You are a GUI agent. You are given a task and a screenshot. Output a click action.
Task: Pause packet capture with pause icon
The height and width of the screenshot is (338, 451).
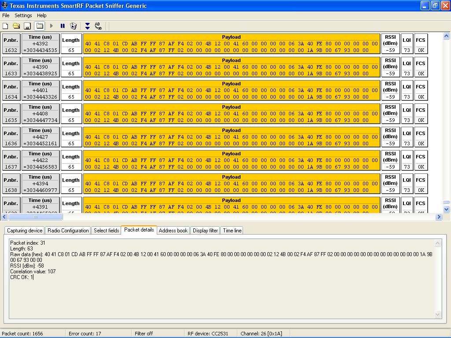pyautogui.click(x=63, y=26)
